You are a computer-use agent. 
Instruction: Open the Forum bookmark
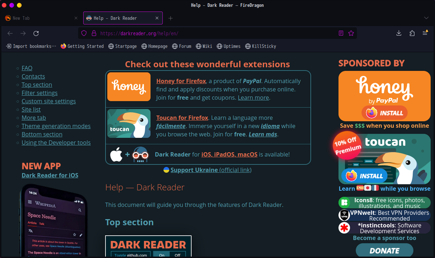(x=182, y=46)
